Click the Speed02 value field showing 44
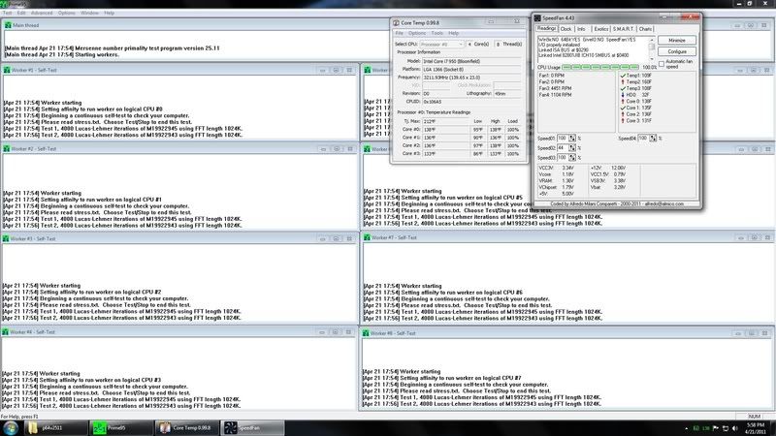 point(563,148)
